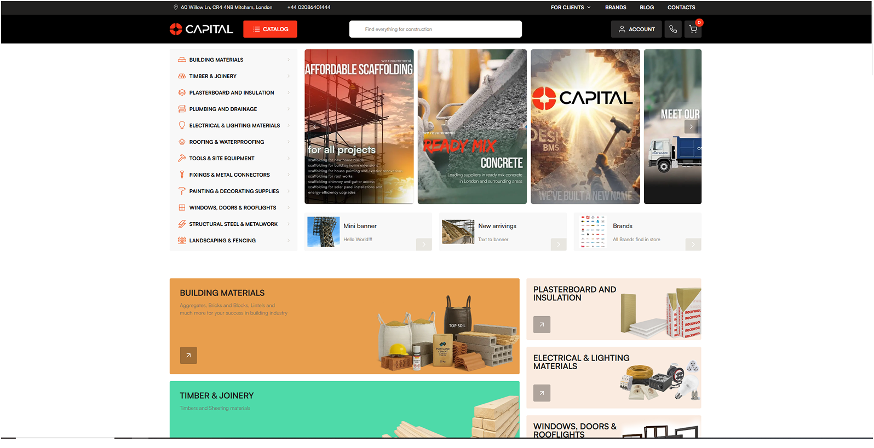Open the shopping cart icon
Image resolution: width=874 pixels, height=448 pixels.
click(x=693, y=29)
